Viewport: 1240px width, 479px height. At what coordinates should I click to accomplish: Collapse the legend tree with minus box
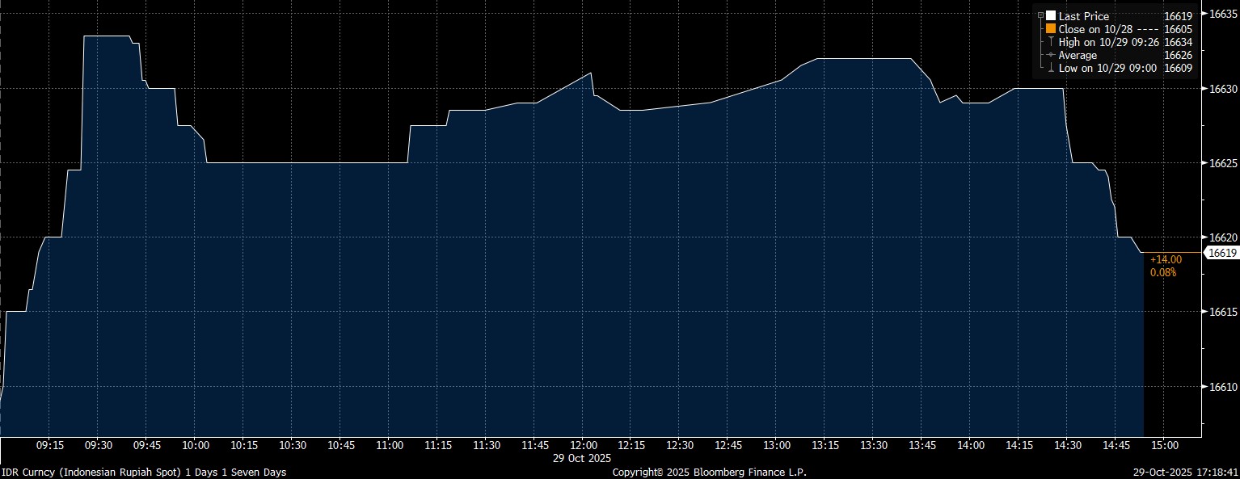[x=1041, y=16]
